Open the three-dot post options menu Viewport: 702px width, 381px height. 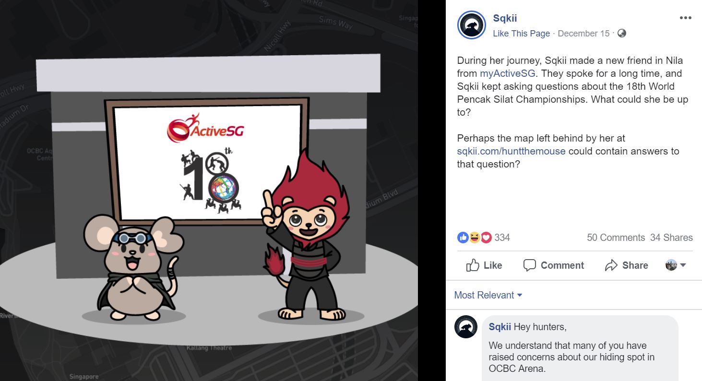click(686, 18)
